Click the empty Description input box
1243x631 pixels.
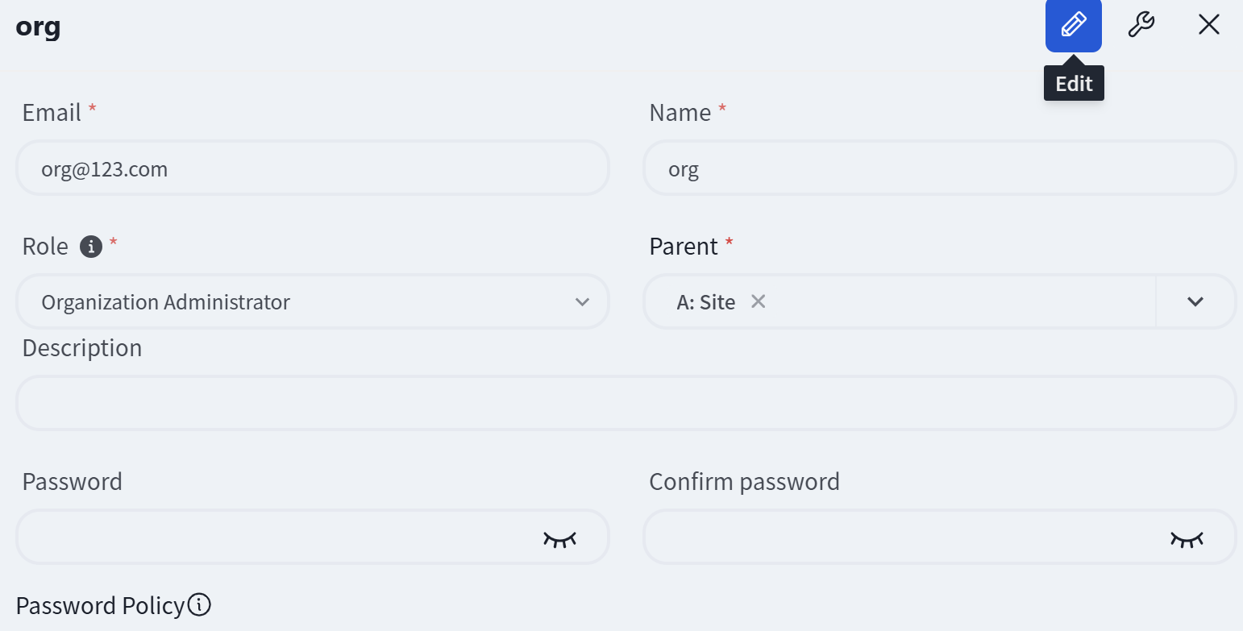626,403
